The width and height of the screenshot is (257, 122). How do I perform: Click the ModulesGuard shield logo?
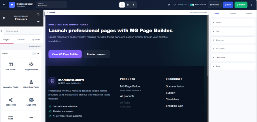click(12, 5)
